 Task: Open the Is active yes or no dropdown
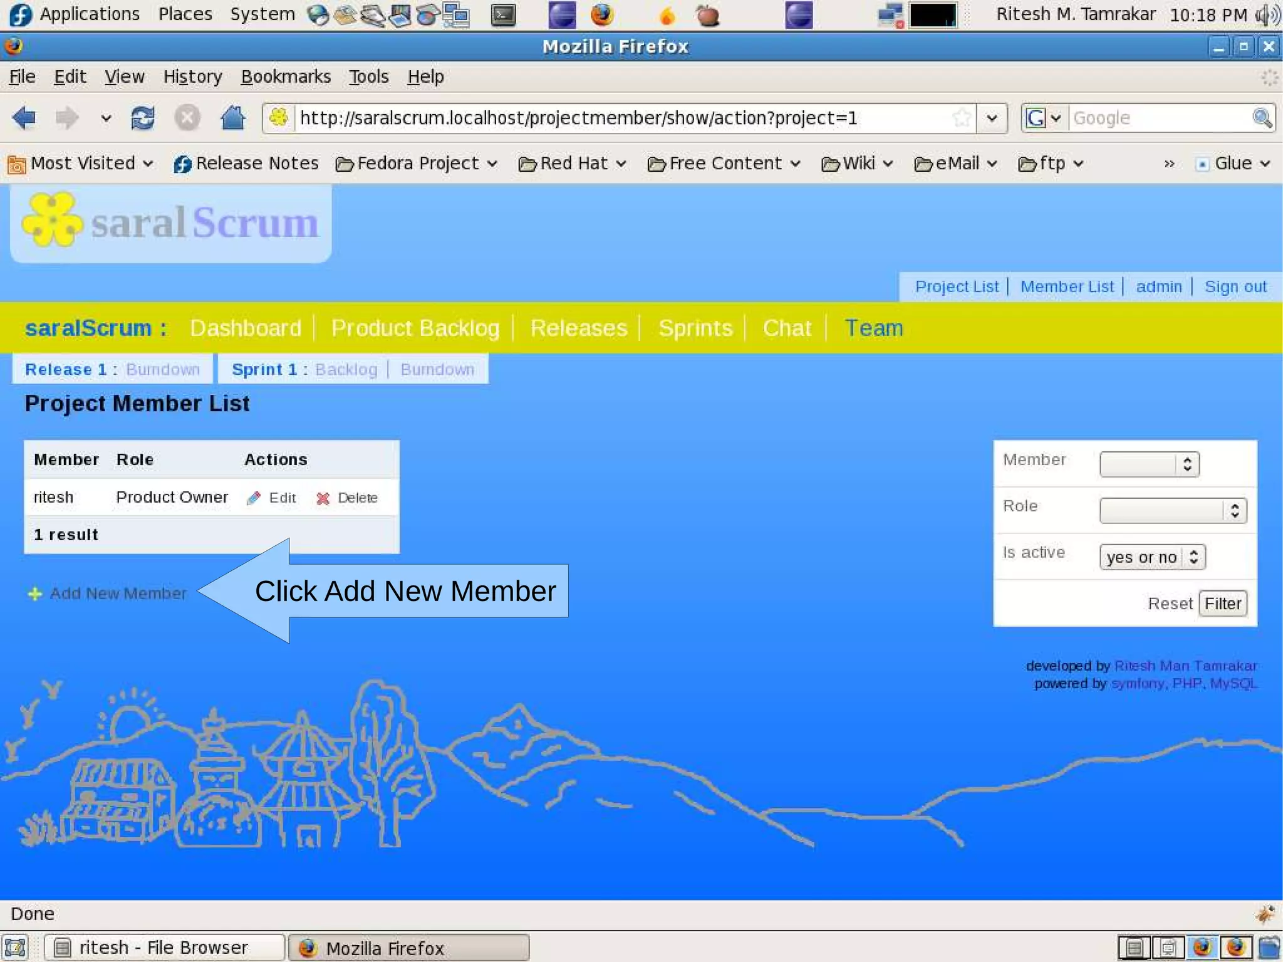(x=1151, y=557)
